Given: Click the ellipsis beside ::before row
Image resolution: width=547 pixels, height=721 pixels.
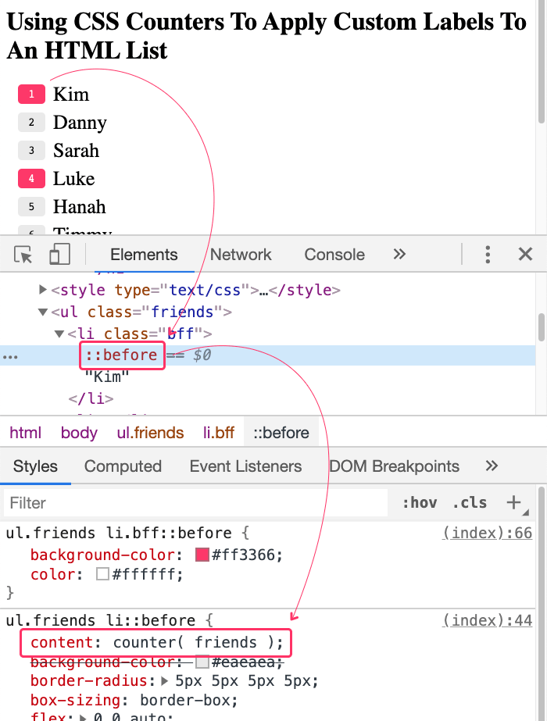Looking at the screenshot, I should [x=10, y=357].
